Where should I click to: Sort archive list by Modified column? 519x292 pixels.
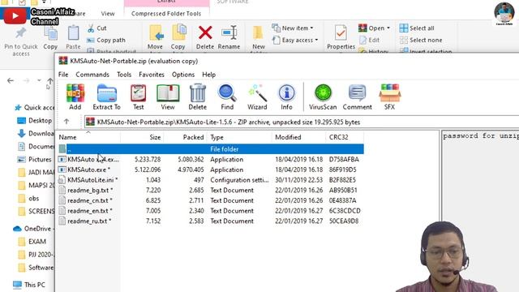(x=299, y=137)
